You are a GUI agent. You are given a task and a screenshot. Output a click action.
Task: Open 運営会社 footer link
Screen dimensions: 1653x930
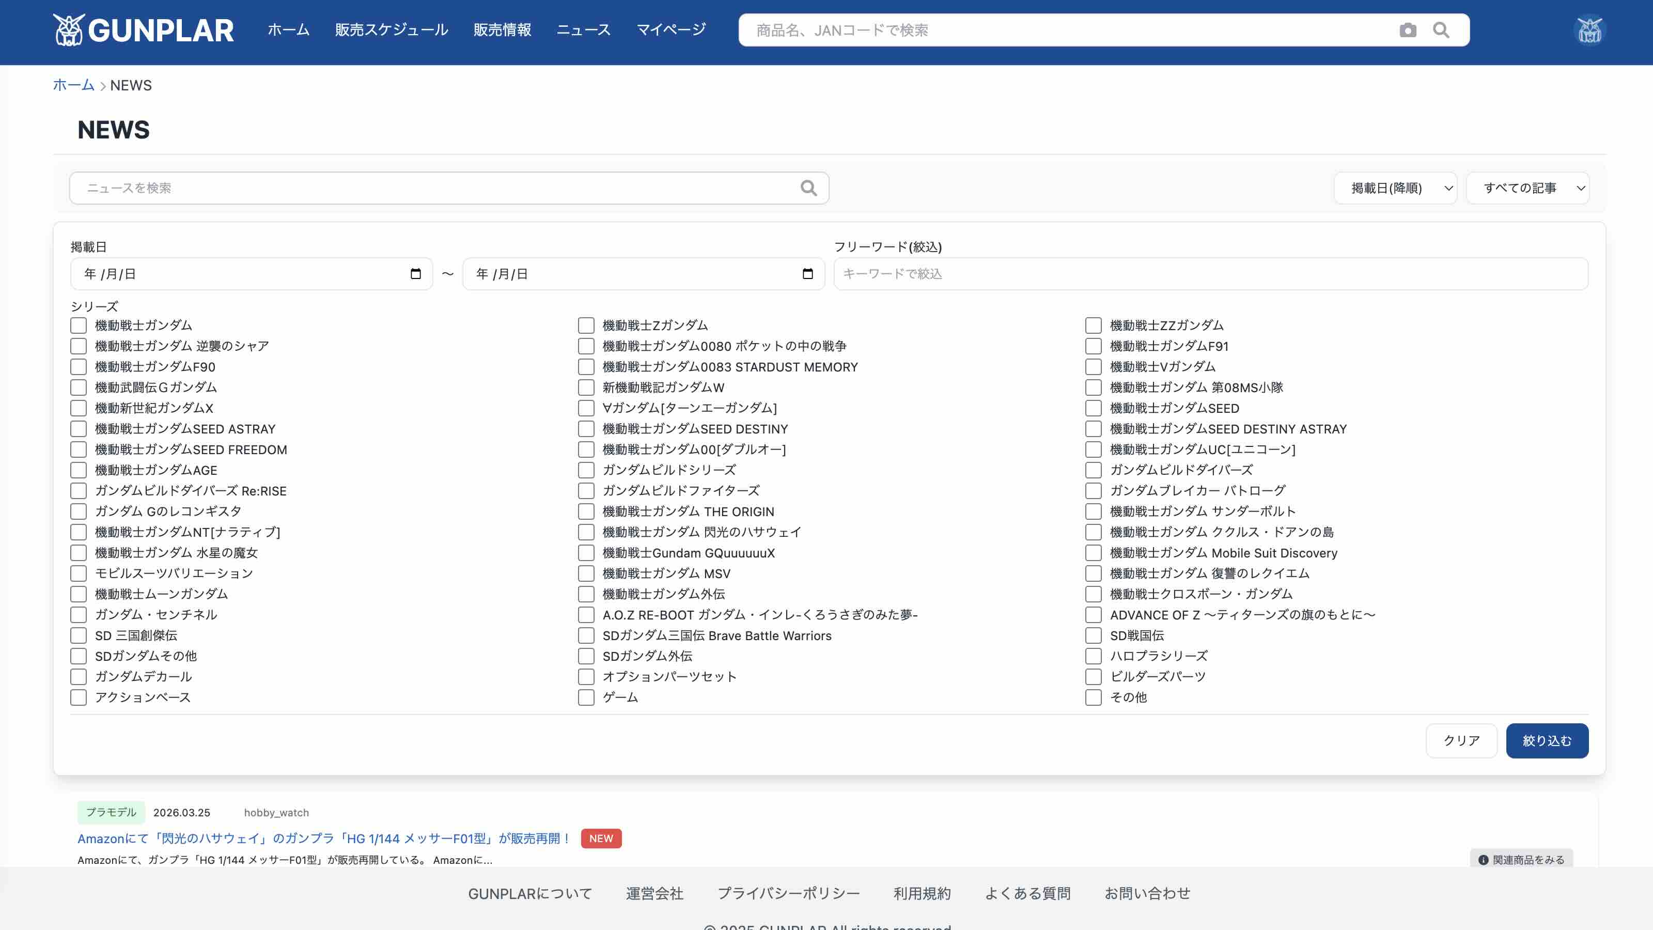coord(654,893)
